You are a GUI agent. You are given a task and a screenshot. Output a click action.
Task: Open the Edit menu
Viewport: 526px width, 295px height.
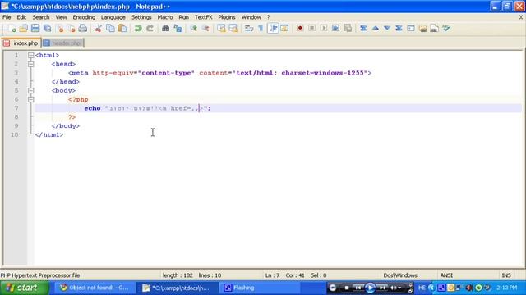click(x=21, y=17)
